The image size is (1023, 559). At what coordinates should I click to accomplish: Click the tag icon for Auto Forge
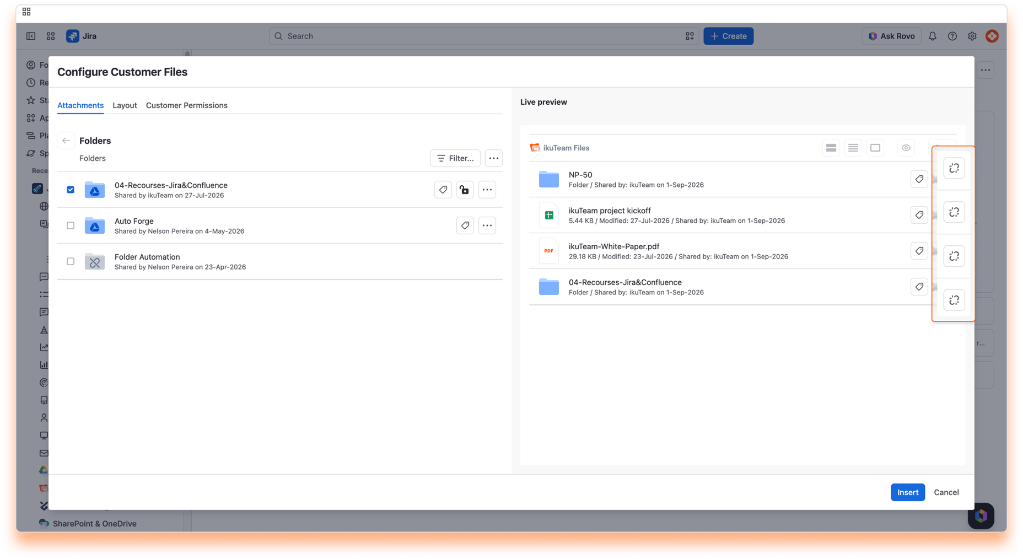point(465,225)
